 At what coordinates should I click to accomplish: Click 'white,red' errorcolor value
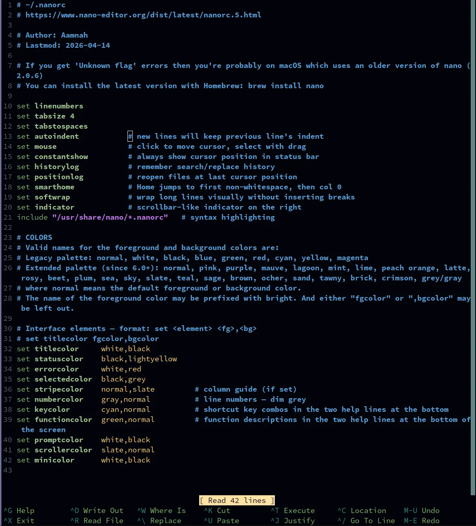pos(121,369)
